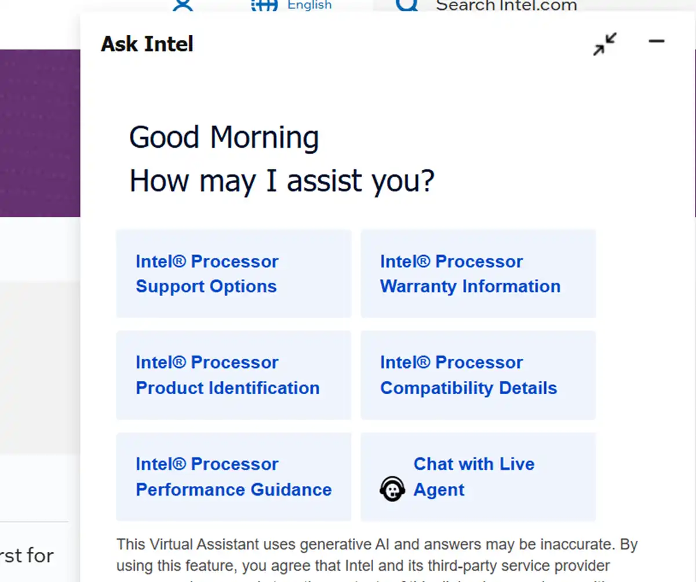This screenshot has height=582, width=696.
Task: Open the English language selector
Action: [309, 5]
